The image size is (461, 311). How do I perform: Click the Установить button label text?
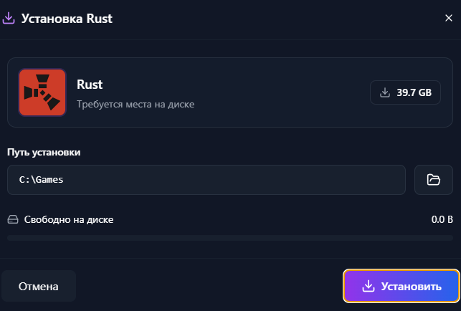pyautogui.click(x=411, y=287)
